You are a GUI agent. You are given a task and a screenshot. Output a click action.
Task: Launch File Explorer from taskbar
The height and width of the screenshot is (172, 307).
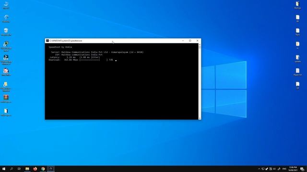[27, 169]
